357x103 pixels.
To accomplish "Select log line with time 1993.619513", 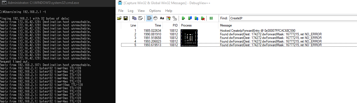I will point(239,45).
